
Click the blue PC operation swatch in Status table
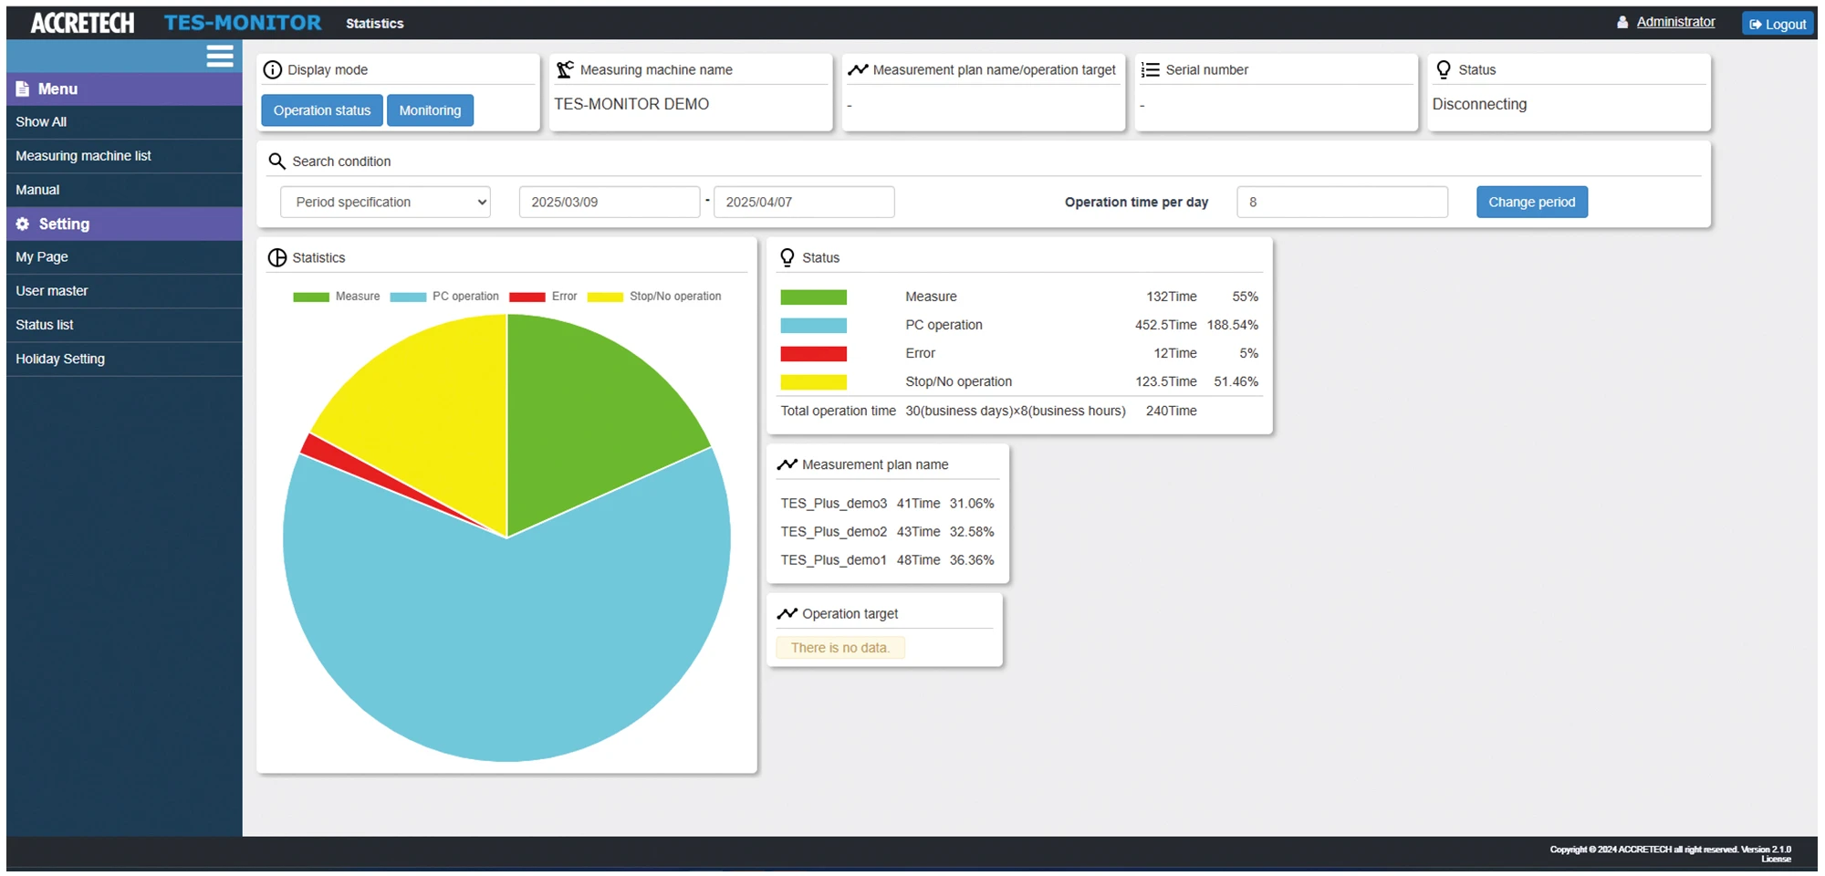coord(813,325)
